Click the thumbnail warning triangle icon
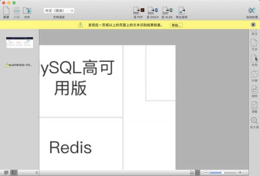260x176 pixels. click(7, 65)
